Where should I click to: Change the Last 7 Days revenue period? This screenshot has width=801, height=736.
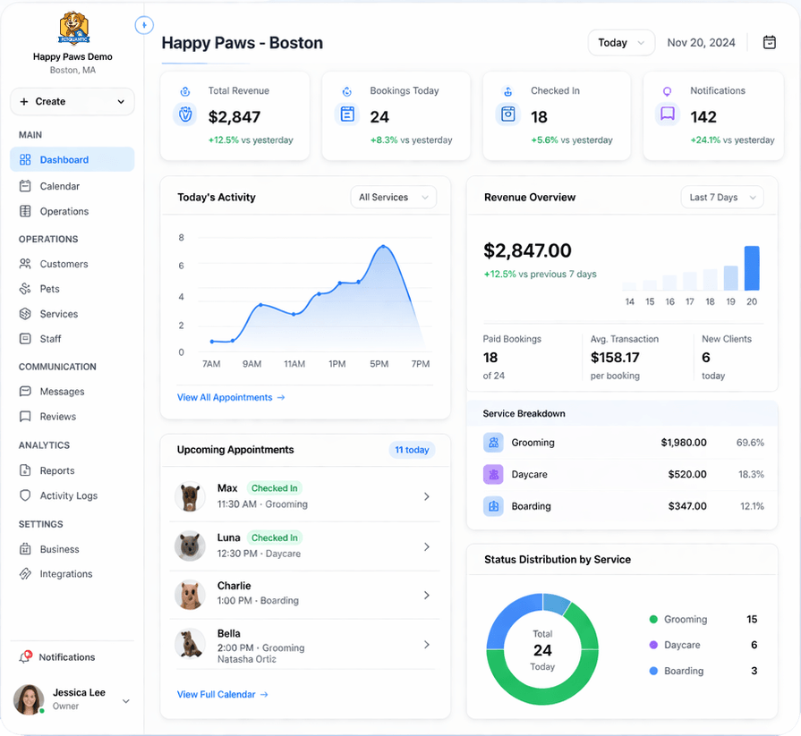[x=721, y=197]
